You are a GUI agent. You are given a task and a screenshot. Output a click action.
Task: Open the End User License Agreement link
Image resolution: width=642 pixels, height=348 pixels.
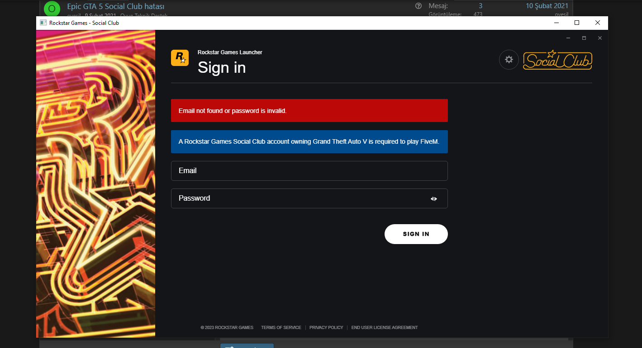(385, 328)
